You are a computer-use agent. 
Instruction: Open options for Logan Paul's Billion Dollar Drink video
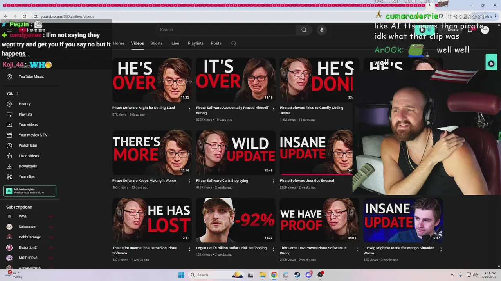[x=274, y=249]
